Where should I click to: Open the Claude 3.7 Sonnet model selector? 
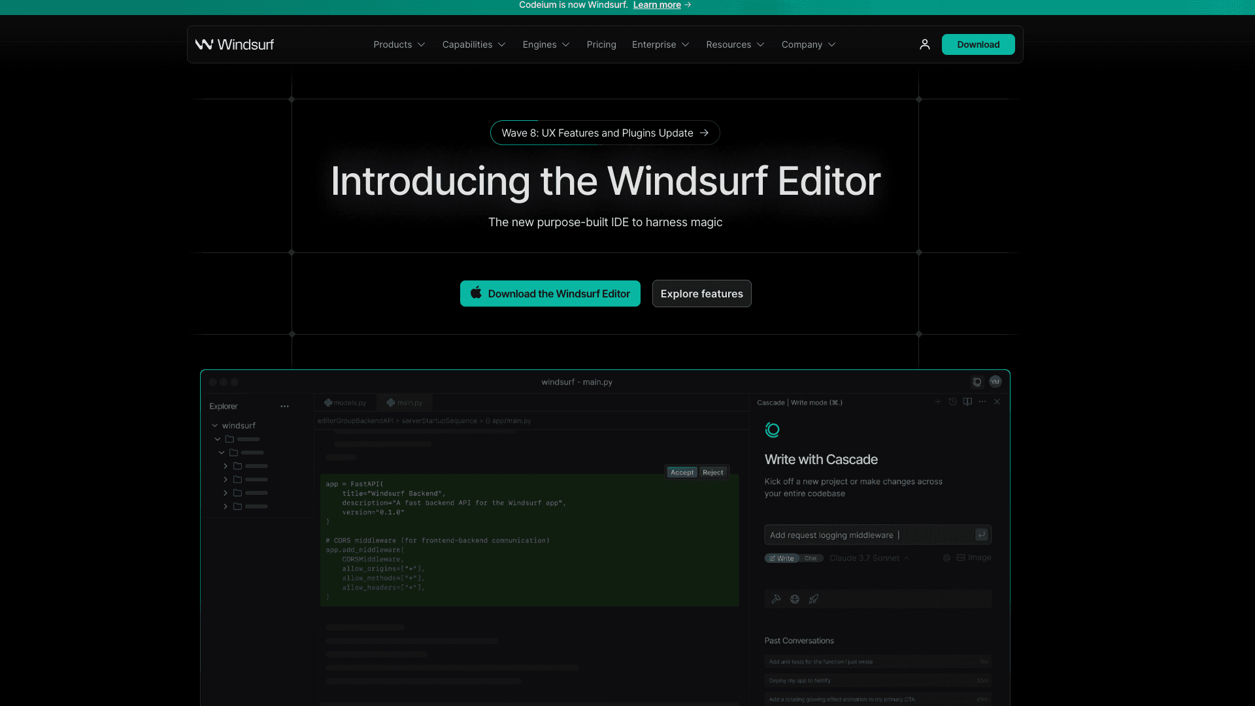[869, 558]
